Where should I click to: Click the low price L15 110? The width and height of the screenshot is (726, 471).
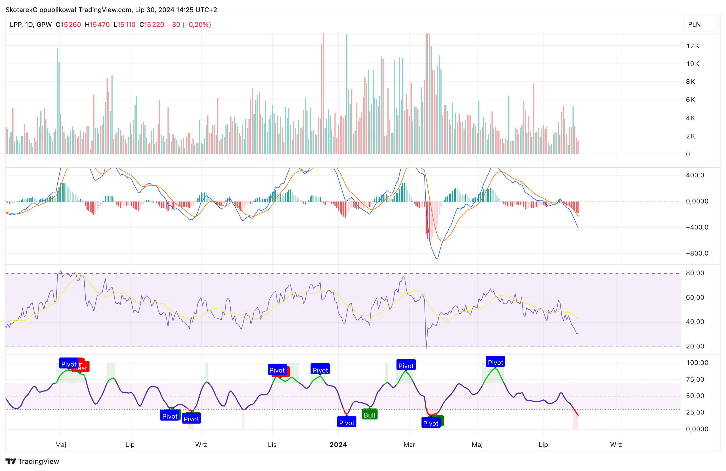pos(124,25)
